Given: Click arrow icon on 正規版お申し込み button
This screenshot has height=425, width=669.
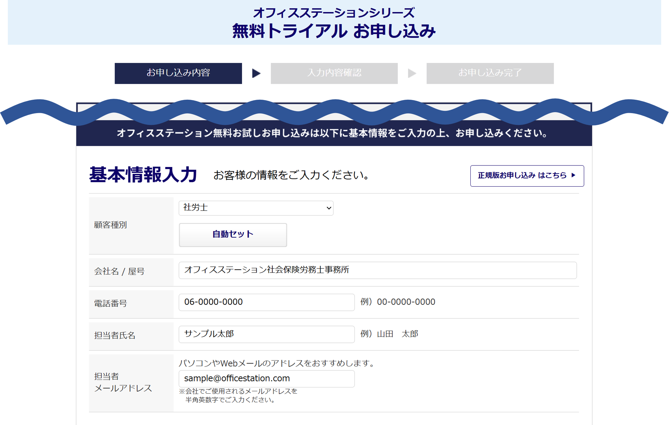Looking at the screenshot, I should click(573, 176).
